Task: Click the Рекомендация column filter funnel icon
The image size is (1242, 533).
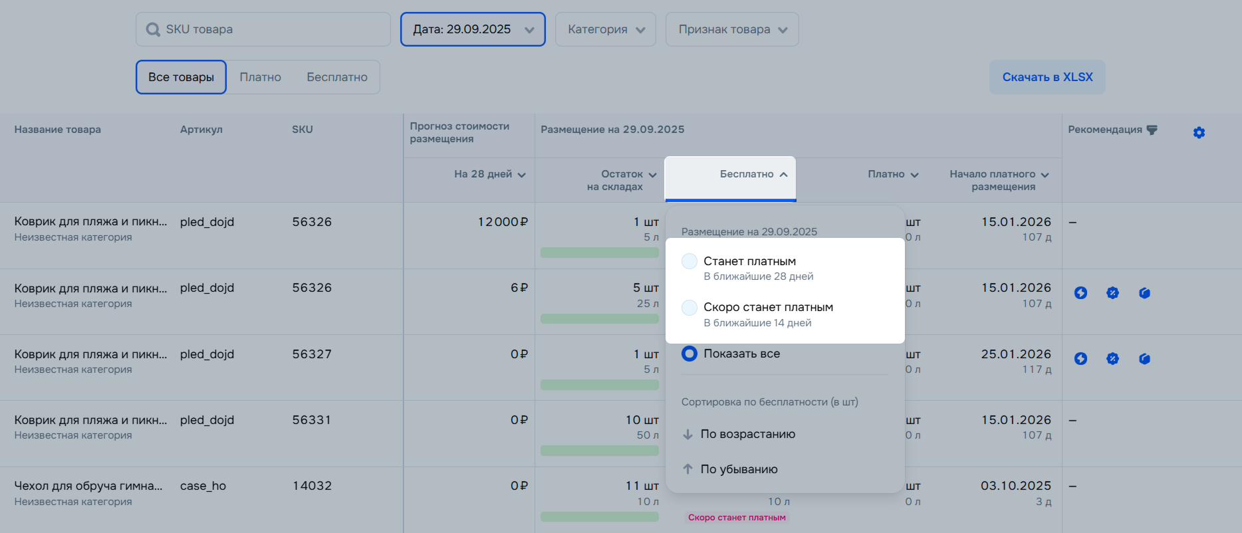Action: tap(1152, 130)
